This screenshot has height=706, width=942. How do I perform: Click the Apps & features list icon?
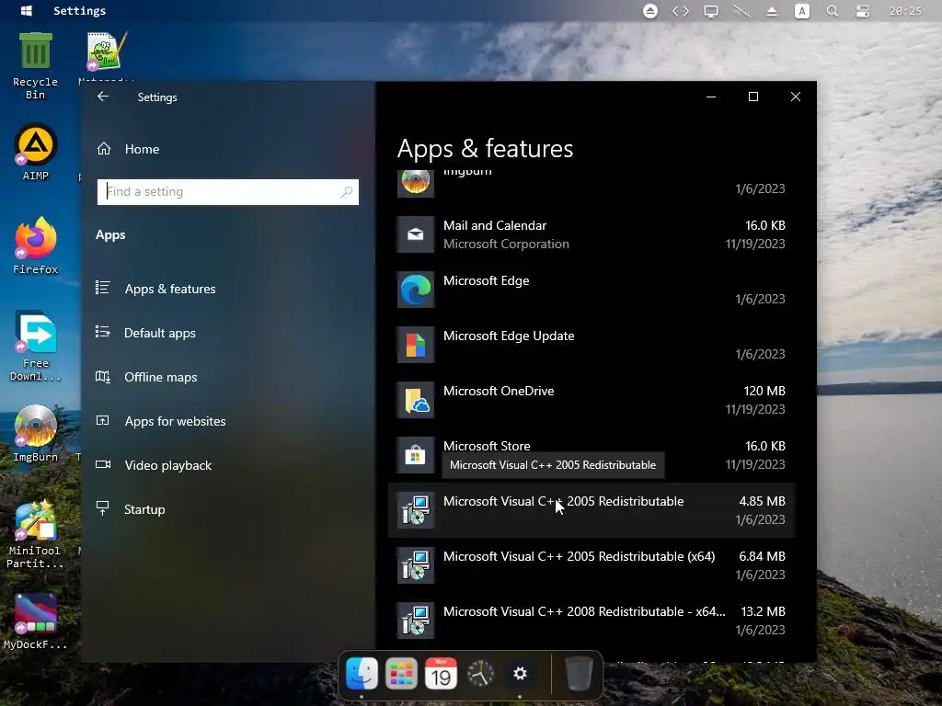(x=103, y=288)
